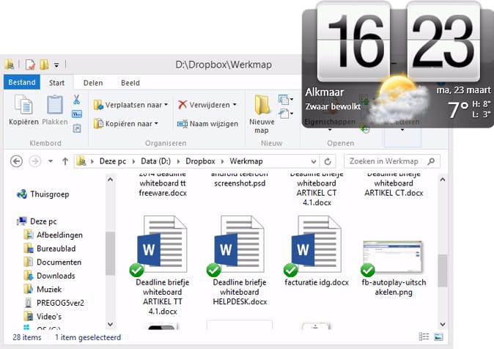This screenshot has width=494, height=349.
Task: Open the easy access dropdown icon
Action: (x=286, y=113)
